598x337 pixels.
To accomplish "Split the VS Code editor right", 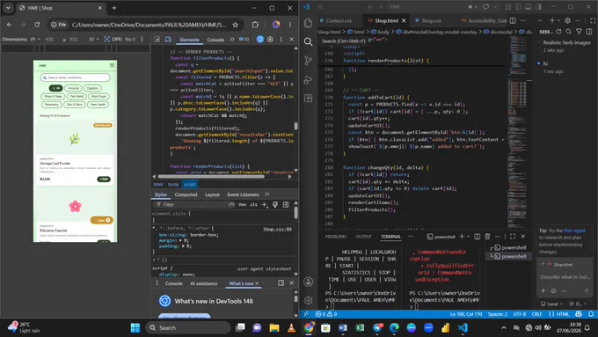I will click(513, 20).
